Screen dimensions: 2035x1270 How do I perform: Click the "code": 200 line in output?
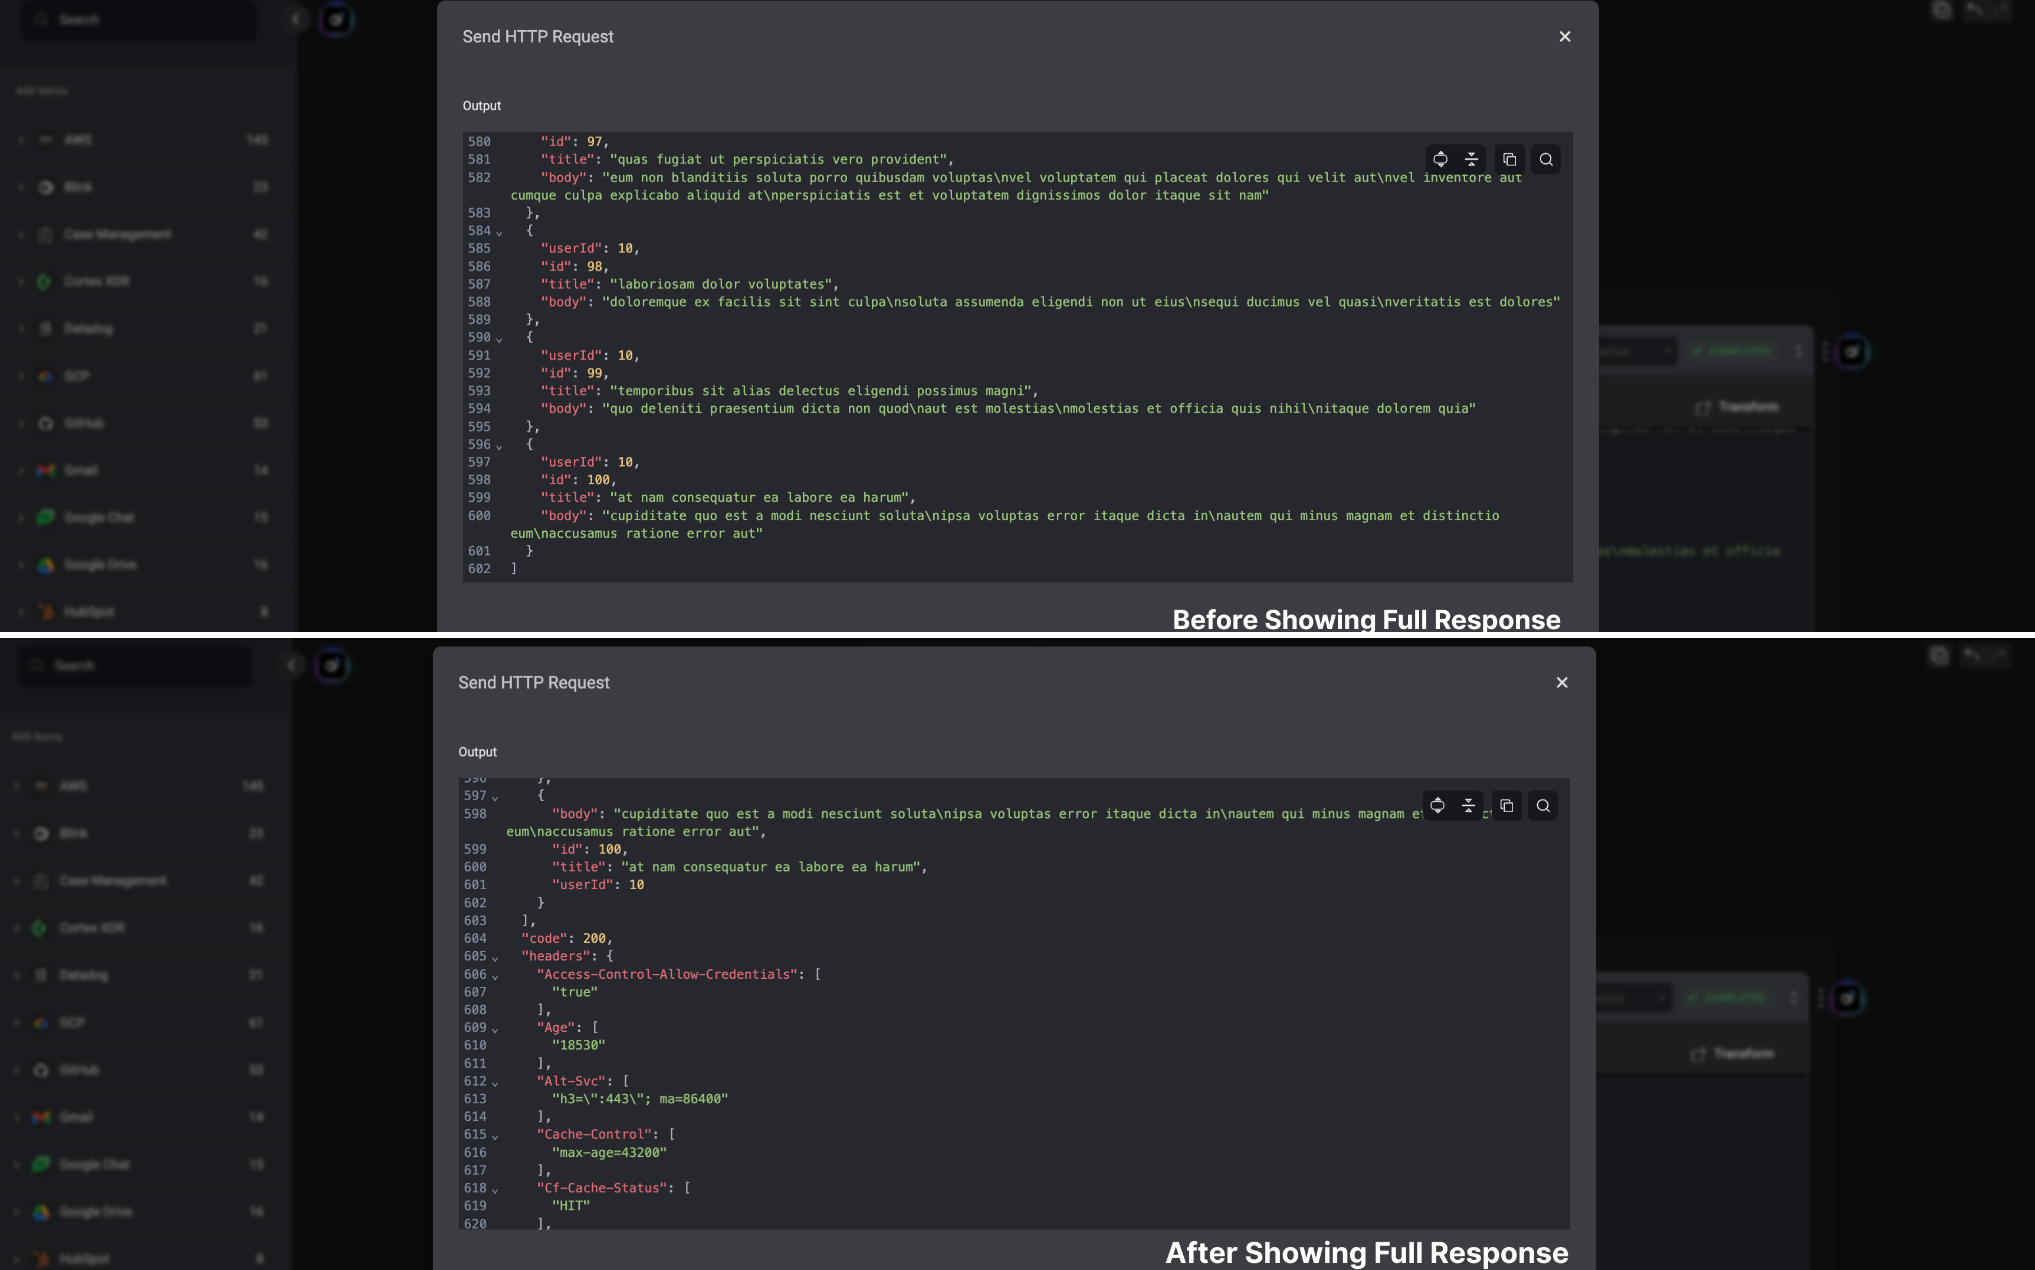coord(566,938)
